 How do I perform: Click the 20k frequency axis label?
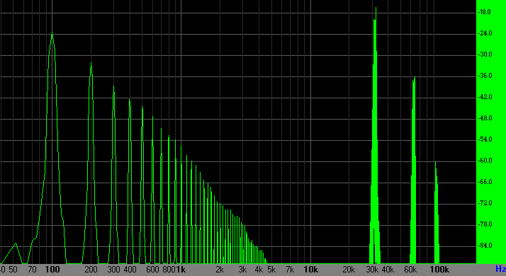349,270
